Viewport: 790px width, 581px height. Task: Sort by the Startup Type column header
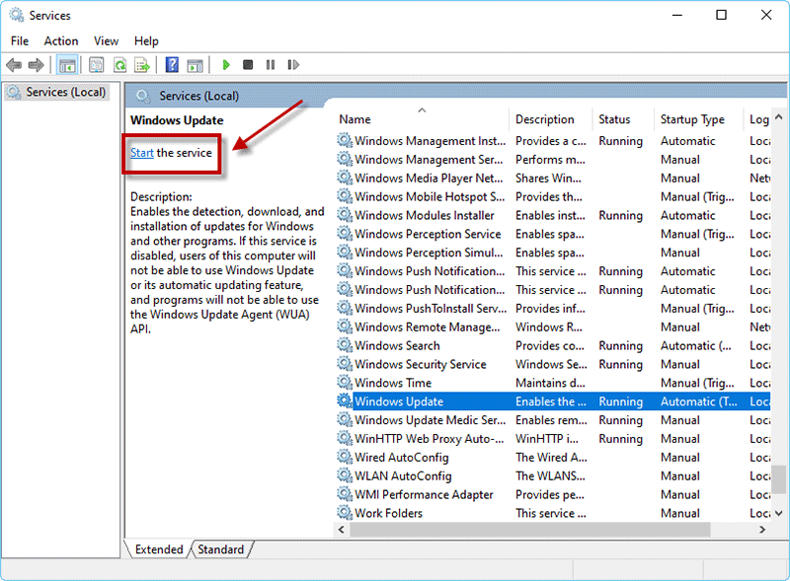pyautogui.click(x=698, y=119)
